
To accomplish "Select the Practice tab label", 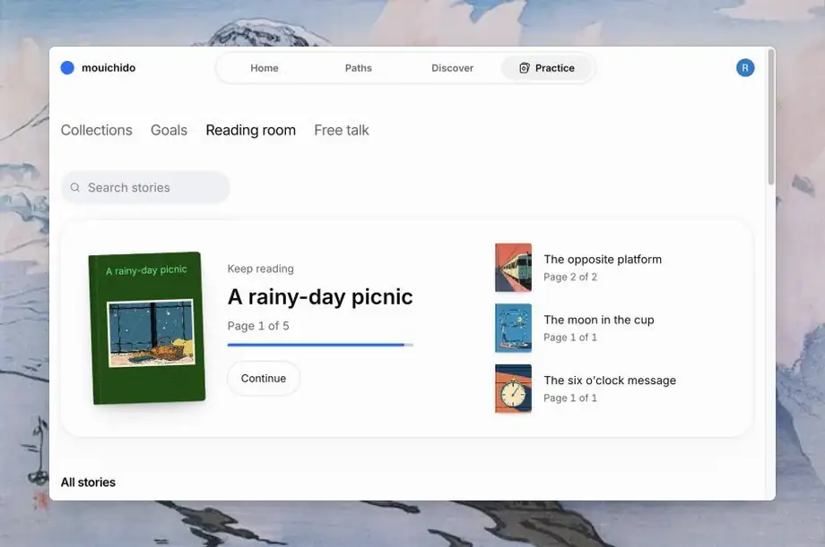I will (x=554, y=68).
